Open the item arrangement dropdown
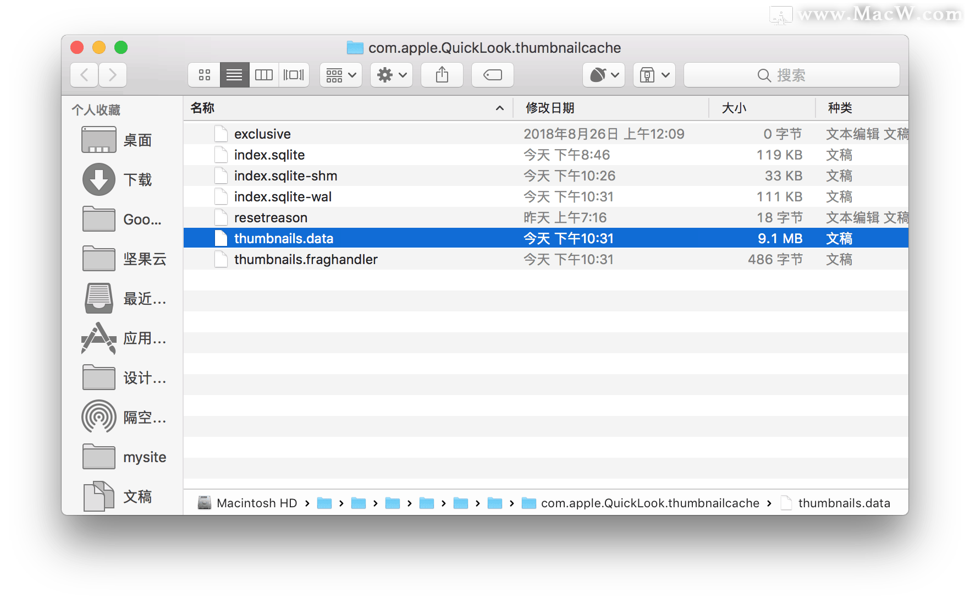Viewport: 970px width, 603px height. pyautogui.click(x=341, y=75)
